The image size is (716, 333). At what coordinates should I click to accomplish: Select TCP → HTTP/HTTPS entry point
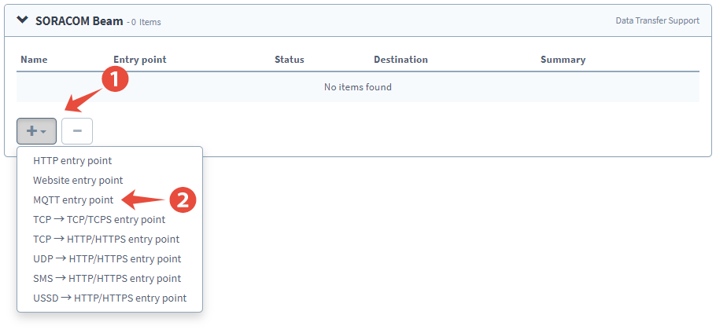pyautogui.click(x=106, y=239)
